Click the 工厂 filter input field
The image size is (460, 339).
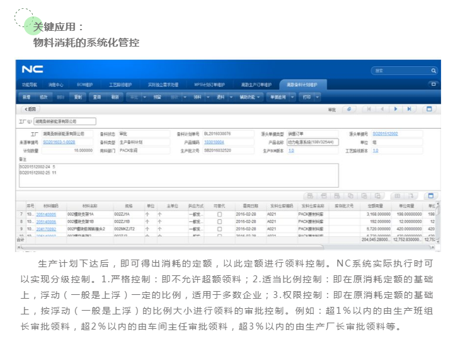tap(65, 121)
